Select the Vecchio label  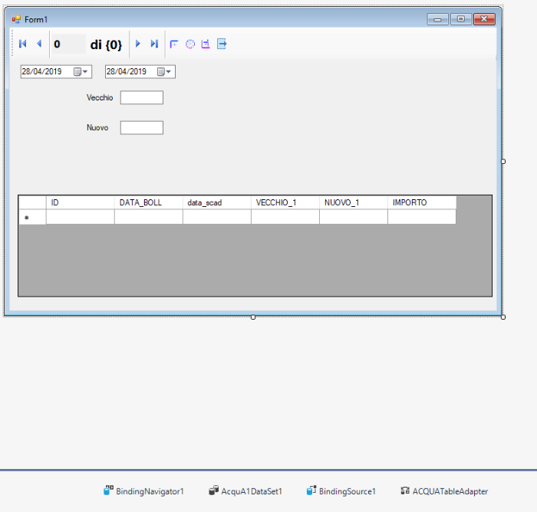click(100, 97)
